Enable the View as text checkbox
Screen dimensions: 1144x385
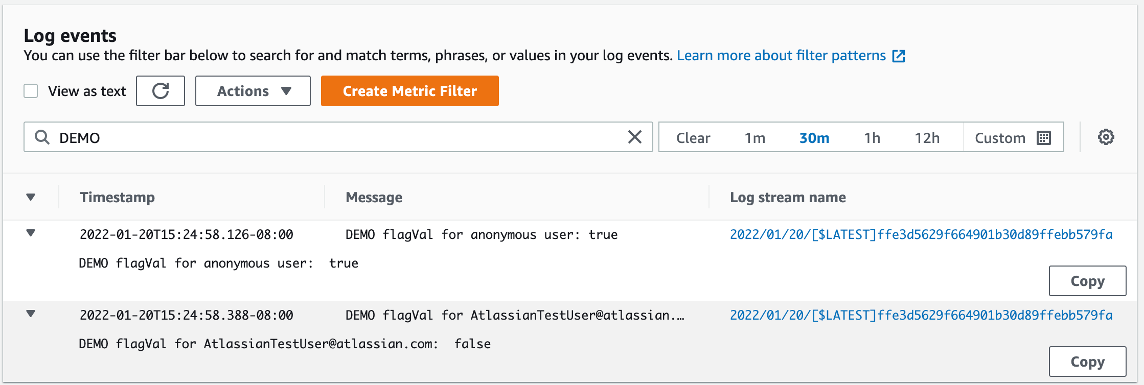pyautogui.click(x=31, y=90)
